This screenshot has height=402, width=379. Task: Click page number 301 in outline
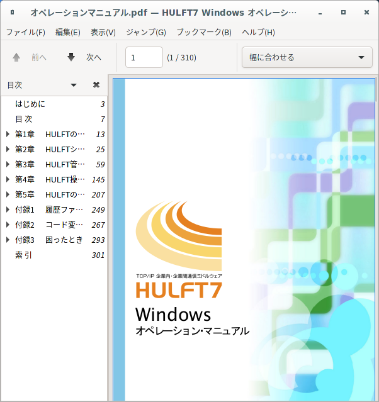point(98,255)
